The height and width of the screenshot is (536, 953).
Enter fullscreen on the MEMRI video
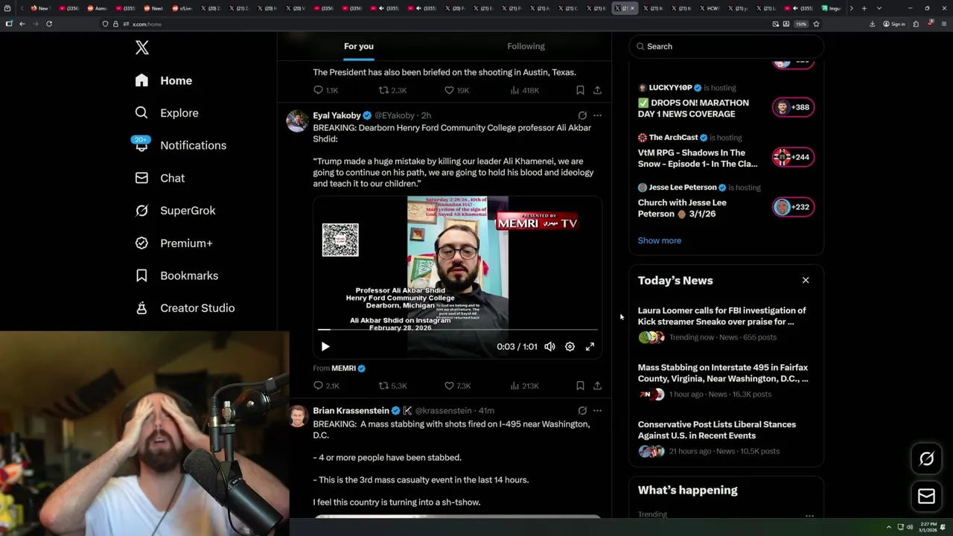tap(590, 347)
